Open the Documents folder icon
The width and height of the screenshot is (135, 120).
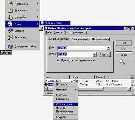click(10, 10)
